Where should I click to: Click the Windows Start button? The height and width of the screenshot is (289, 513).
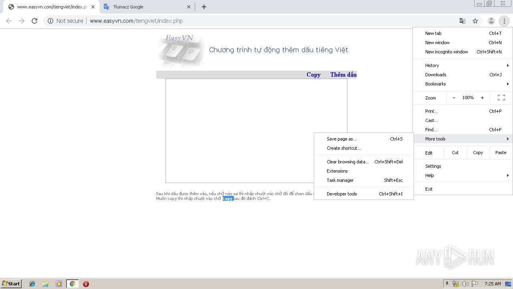point(11,283)
